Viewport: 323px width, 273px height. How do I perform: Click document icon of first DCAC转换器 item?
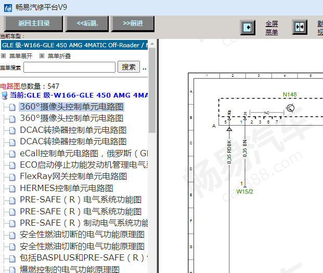click(12, 130)
